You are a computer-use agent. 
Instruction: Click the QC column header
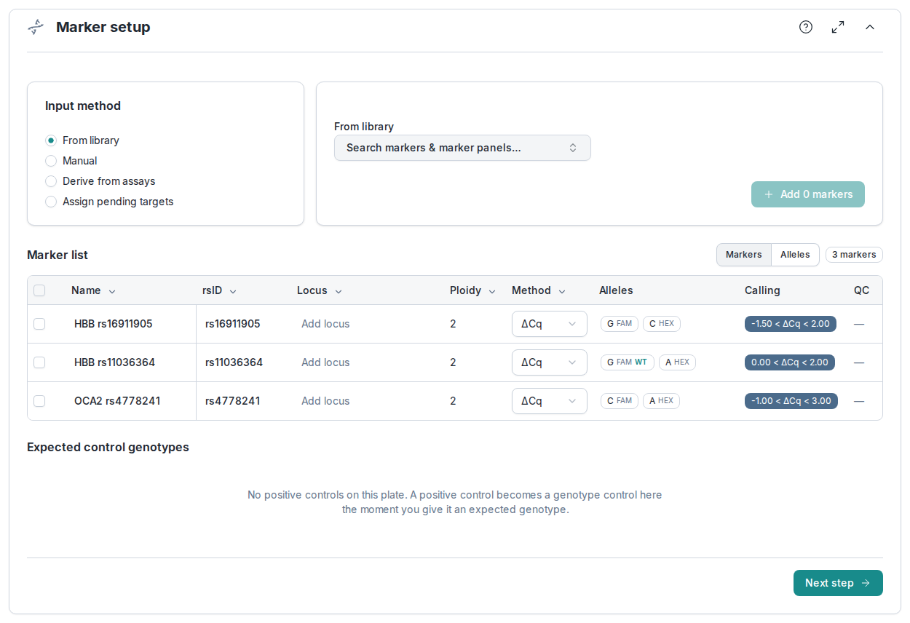click(862, 290)
